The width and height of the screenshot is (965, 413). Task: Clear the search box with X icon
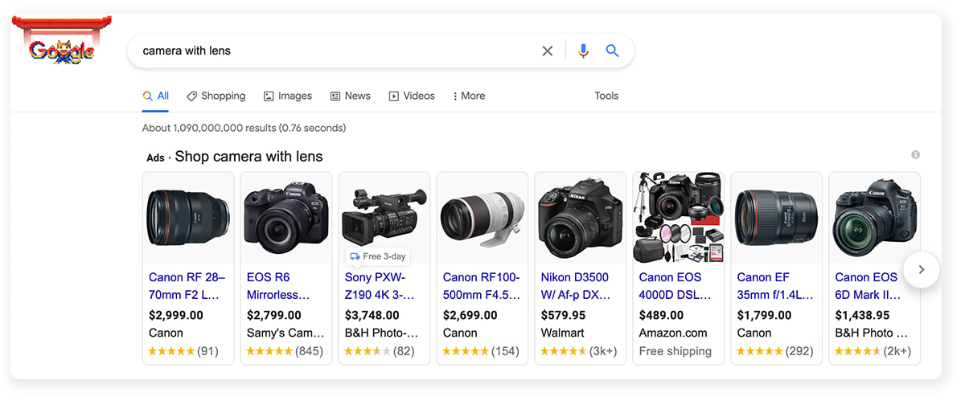[x=548, y=51]
